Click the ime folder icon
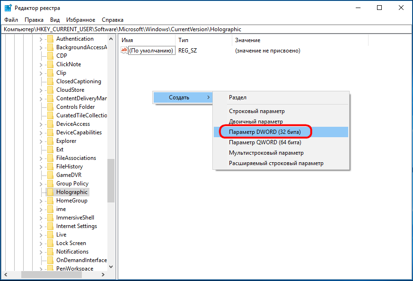413x281 pixels. (x=50, y=209)
